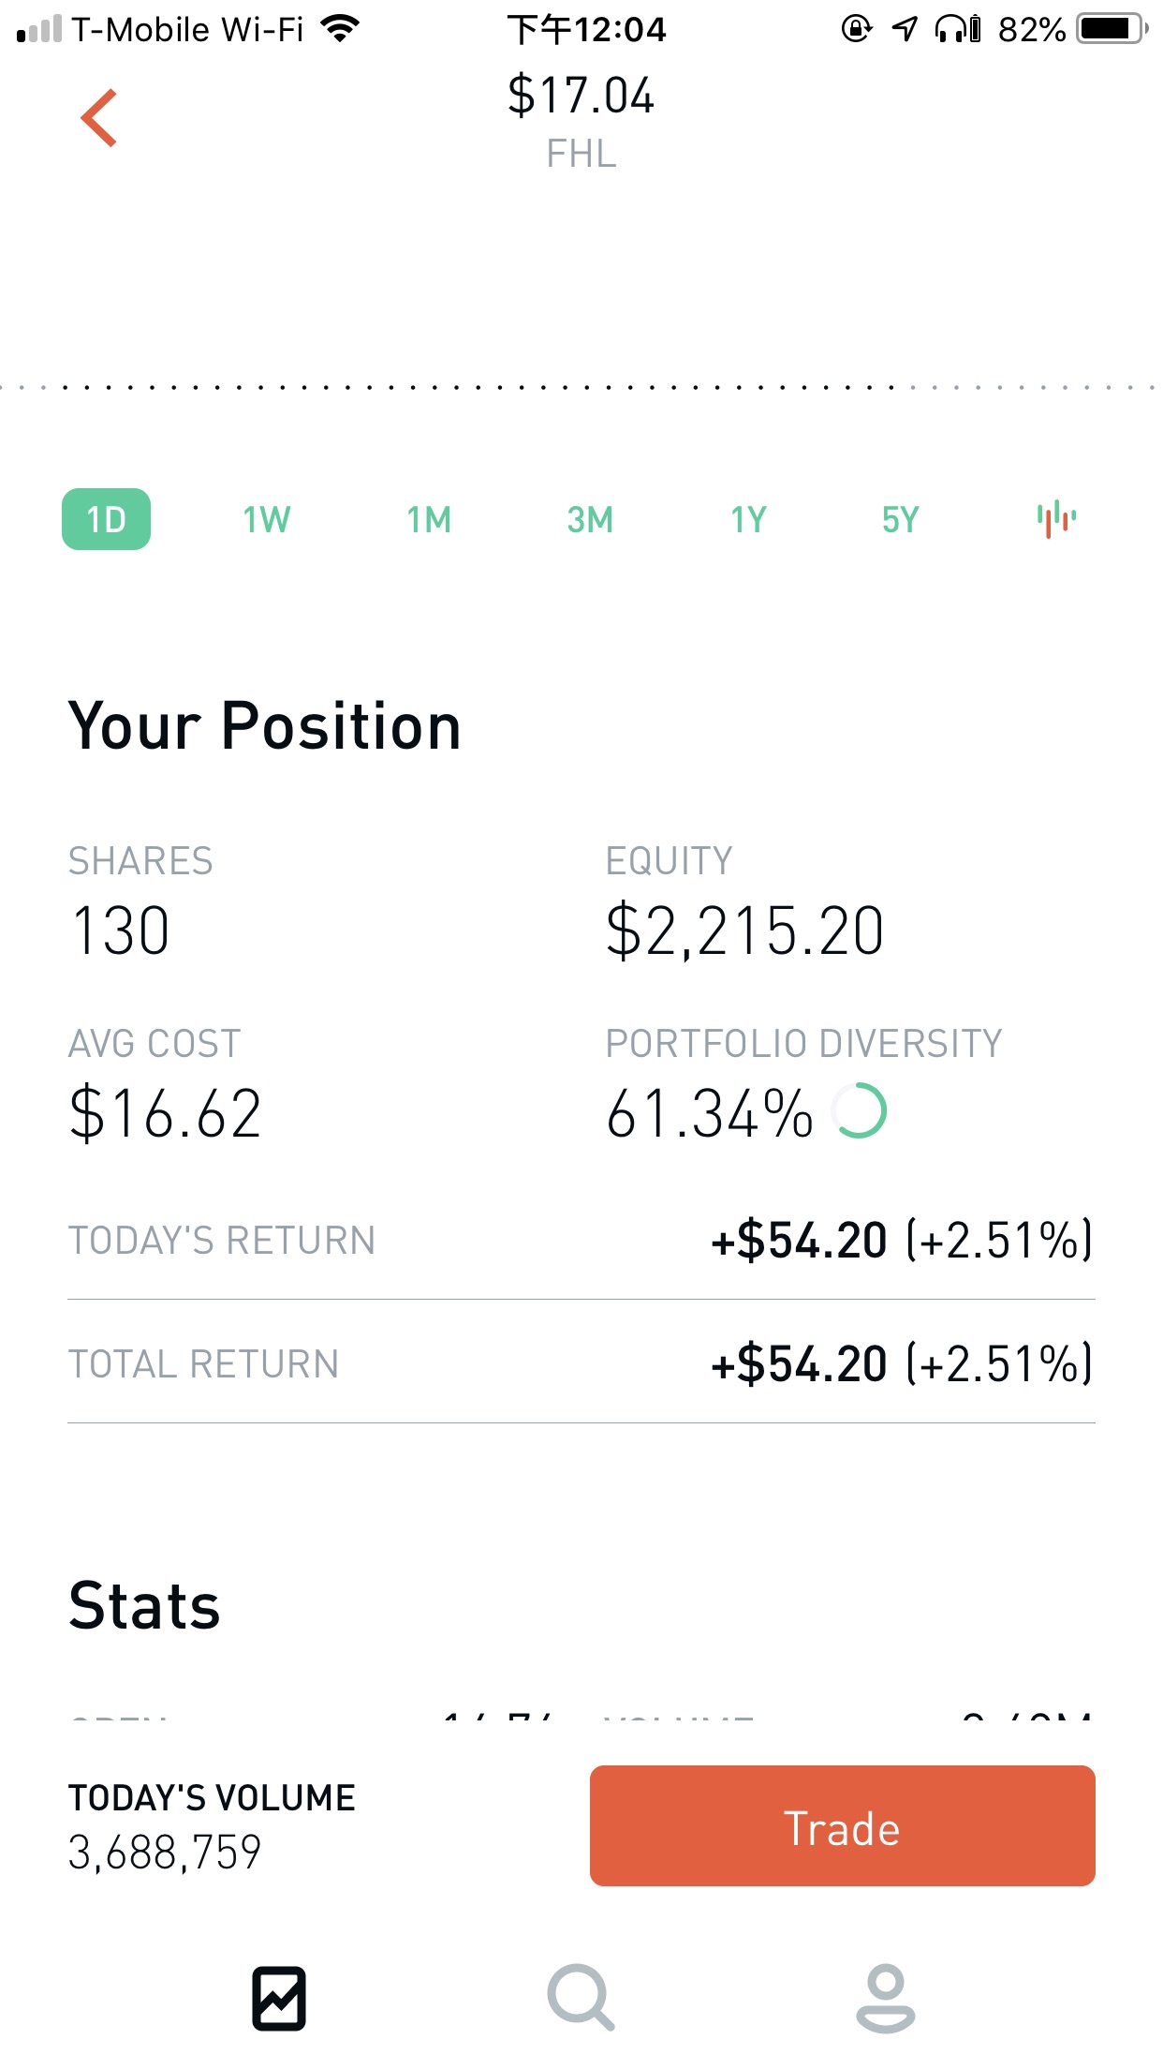Open the account profile tab icon
The image size is (1163, 2069).
point(885,1998)
